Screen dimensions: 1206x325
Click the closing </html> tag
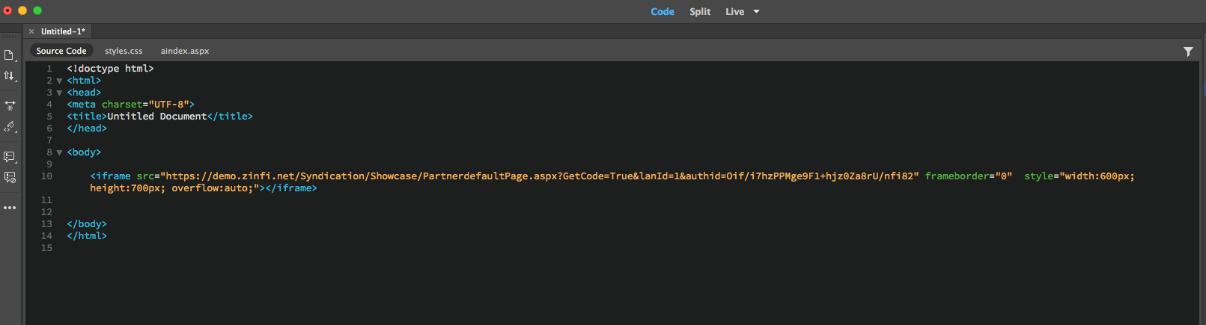(87, 236)
